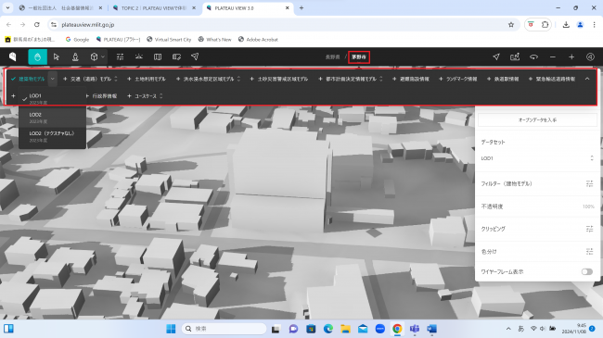Add the 土砂災害警戒区域モデル layer
This screenshot has height=338, width=603.
click(x=279, y=79)
